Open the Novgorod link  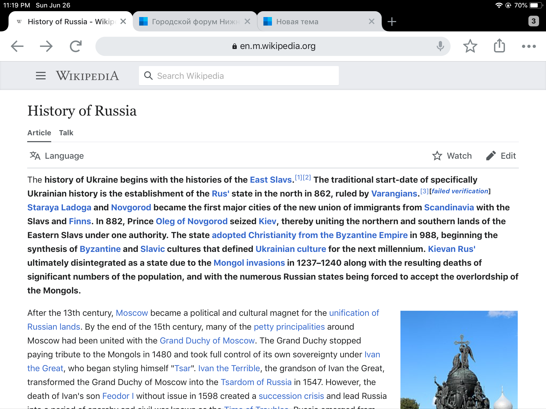(x=131, y=207)
